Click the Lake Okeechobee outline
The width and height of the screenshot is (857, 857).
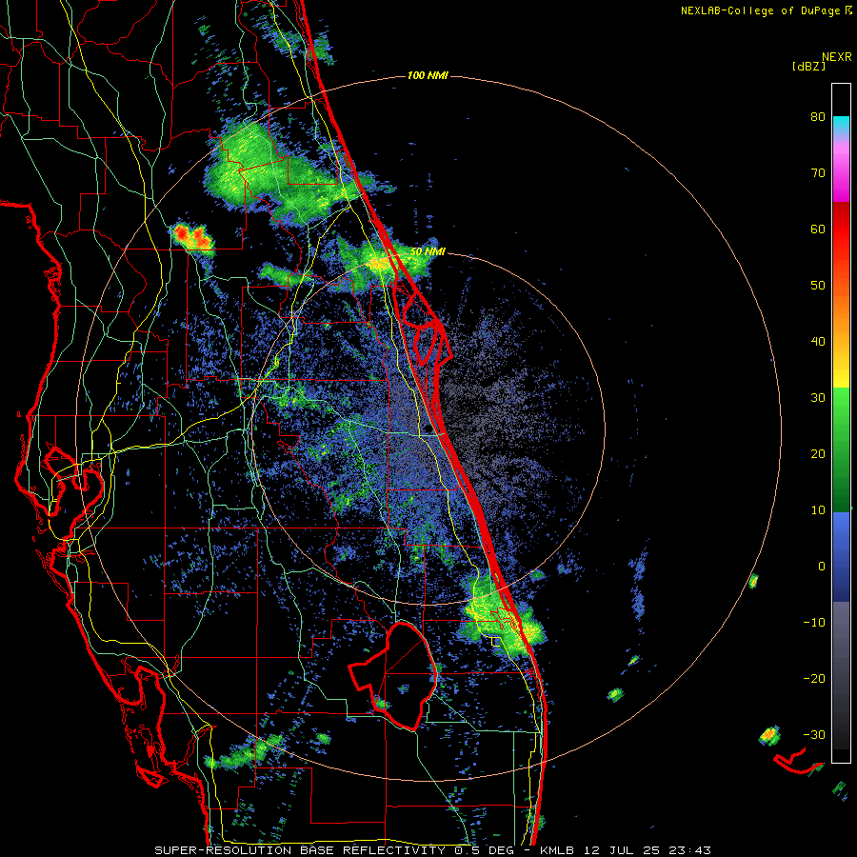(x=393, y=675)
